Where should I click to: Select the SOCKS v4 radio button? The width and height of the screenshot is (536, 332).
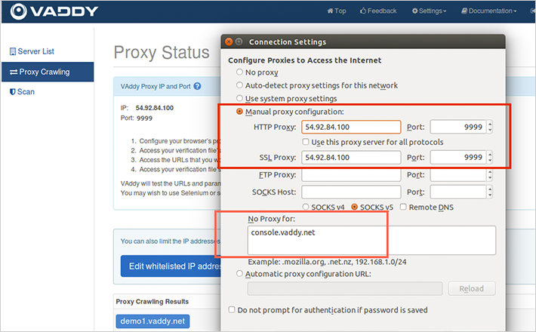coord(306,207)
